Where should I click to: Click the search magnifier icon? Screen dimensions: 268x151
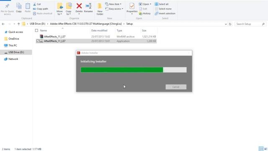click(x=263, y=24)
